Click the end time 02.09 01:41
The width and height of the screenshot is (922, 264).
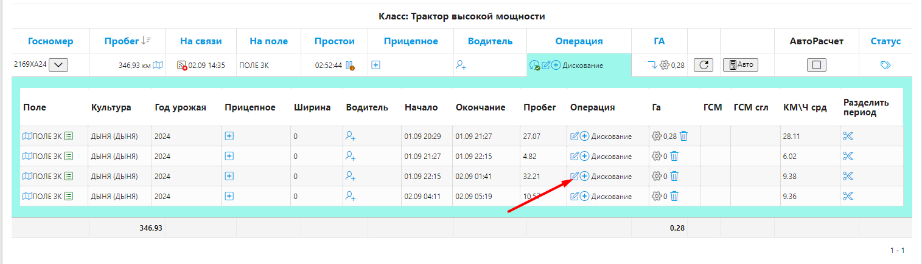tap(474, 177)
